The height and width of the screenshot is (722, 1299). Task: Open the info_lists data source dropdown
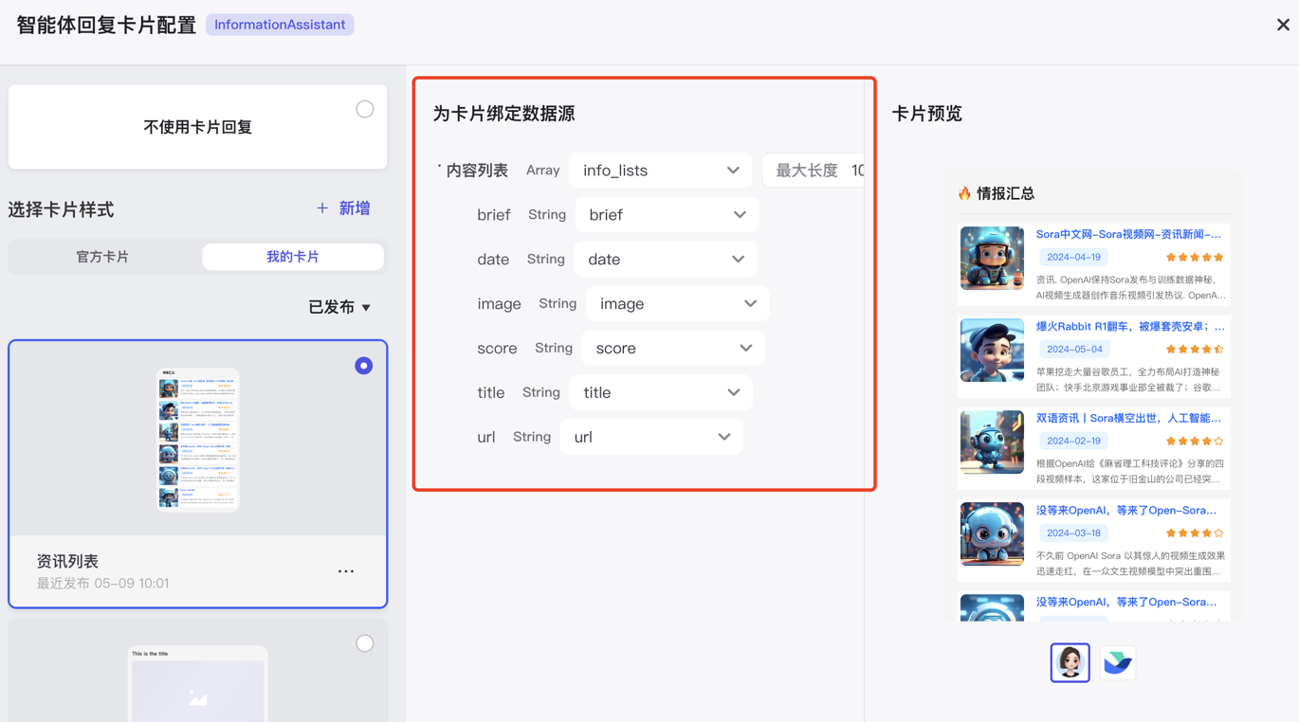point(660,171)
